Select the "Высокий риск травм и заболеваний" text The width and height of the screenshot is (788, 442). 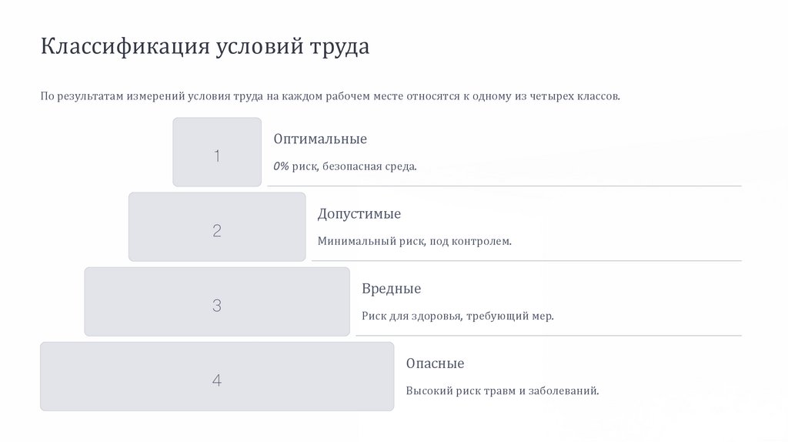[503, 390]
